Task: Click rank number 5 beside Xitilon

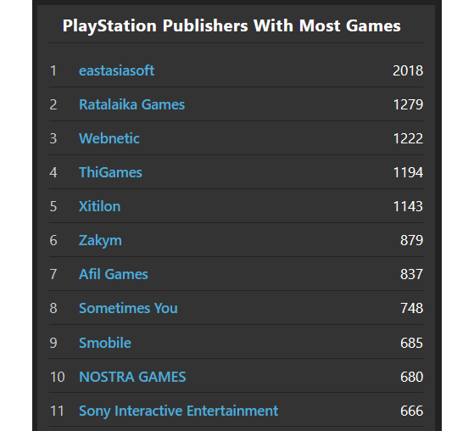Action: pos(53,206)
